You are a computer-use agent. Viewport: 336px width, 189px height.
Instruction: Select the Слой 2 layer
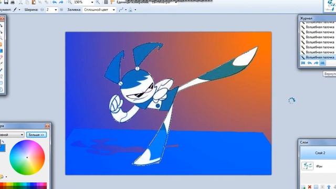pyautogui.click(x=318, y=153)
